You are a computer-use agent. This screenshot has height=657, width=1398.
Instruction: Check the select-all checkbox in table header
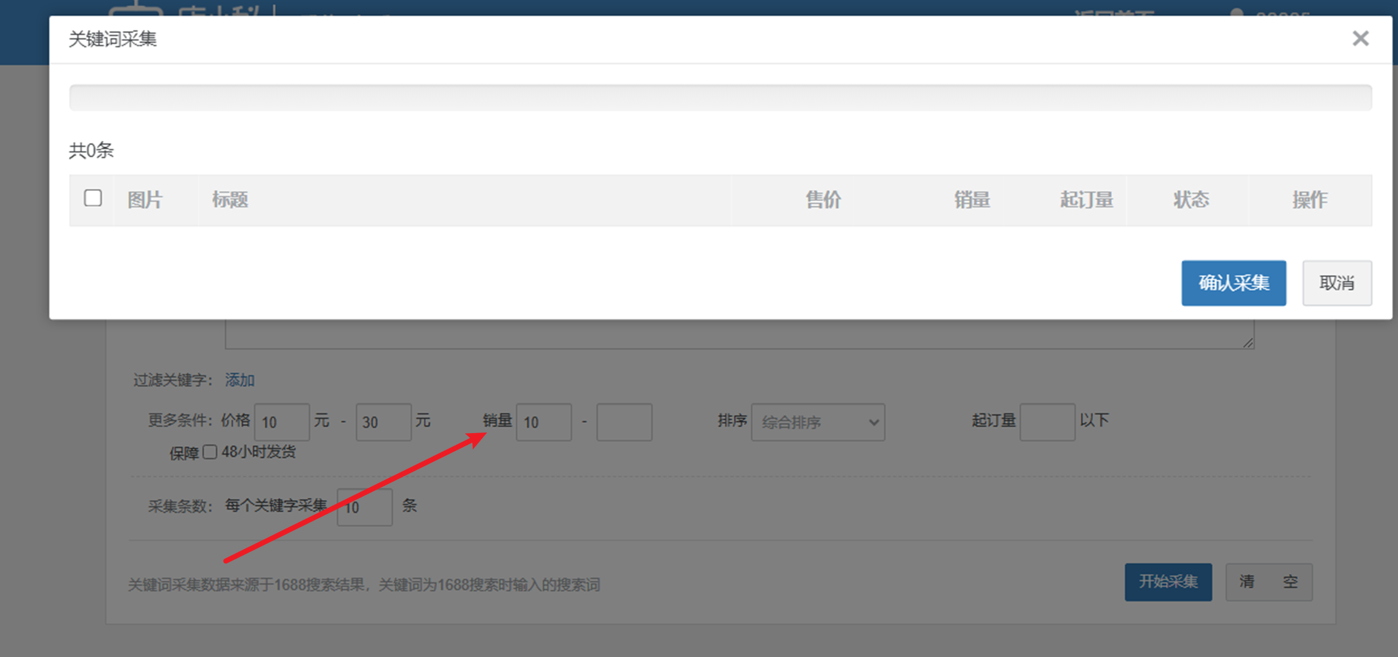point(93,198)
